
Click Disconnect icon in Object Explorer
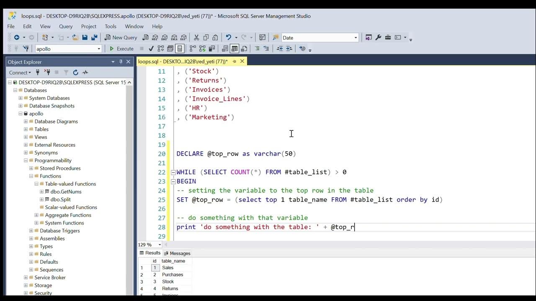click(x=47, y=72)
